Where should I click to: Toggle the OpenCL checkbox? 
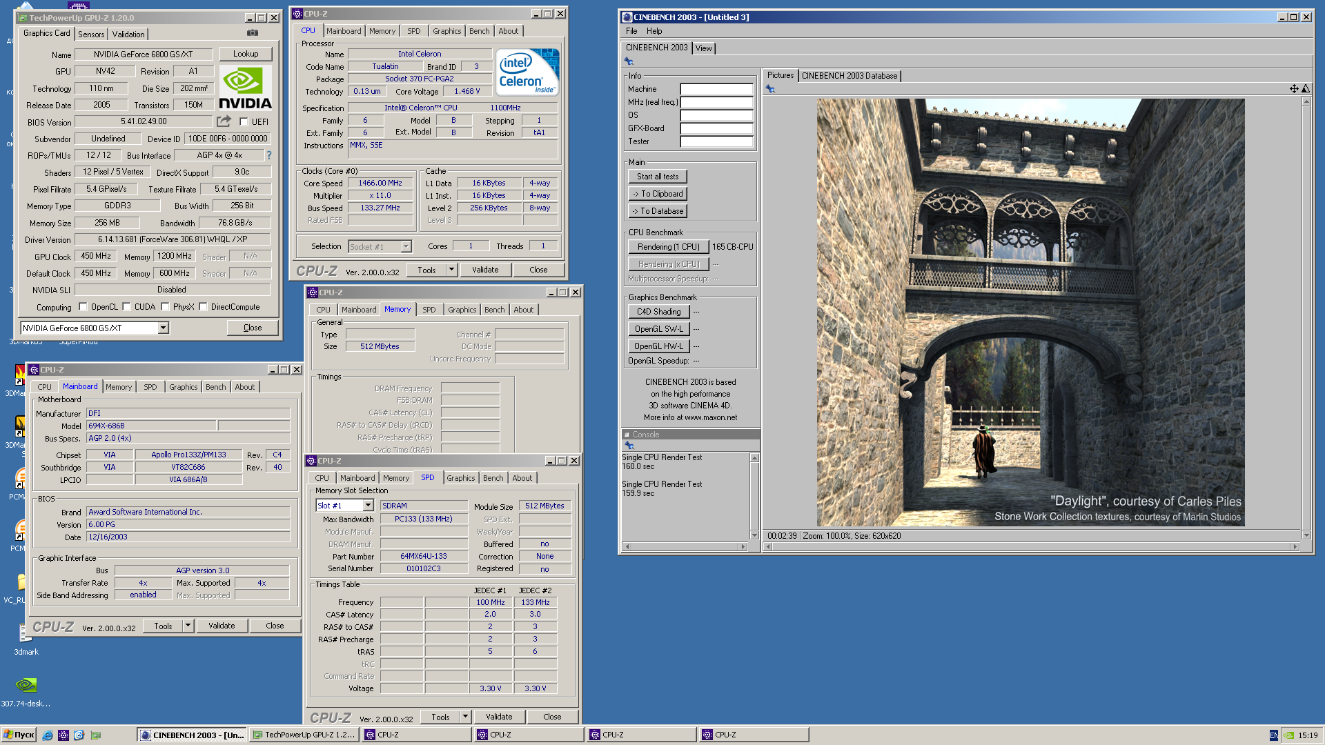coord(83,307)
